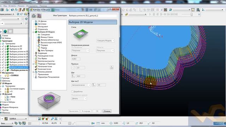Open the База workplane dropdown at bottom

coord(12,123)
